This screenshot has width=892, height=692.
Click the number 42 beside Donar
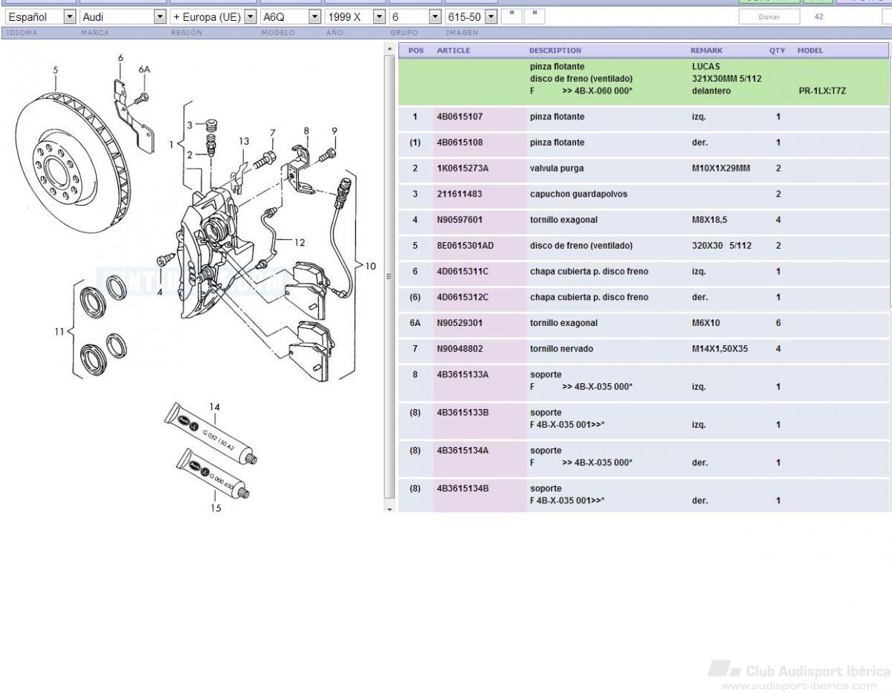coord(819,16)
